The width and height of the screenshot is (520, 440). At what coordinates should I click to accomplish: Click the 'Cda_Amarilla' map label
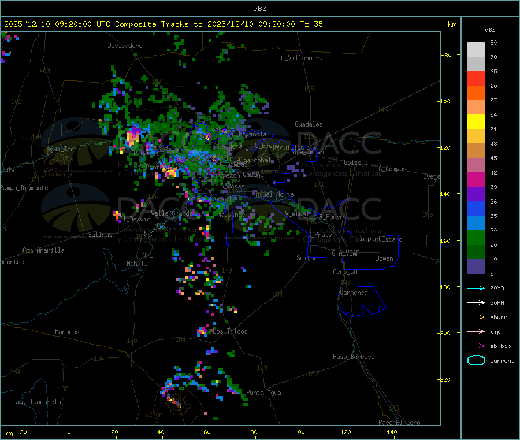point(43,250)
